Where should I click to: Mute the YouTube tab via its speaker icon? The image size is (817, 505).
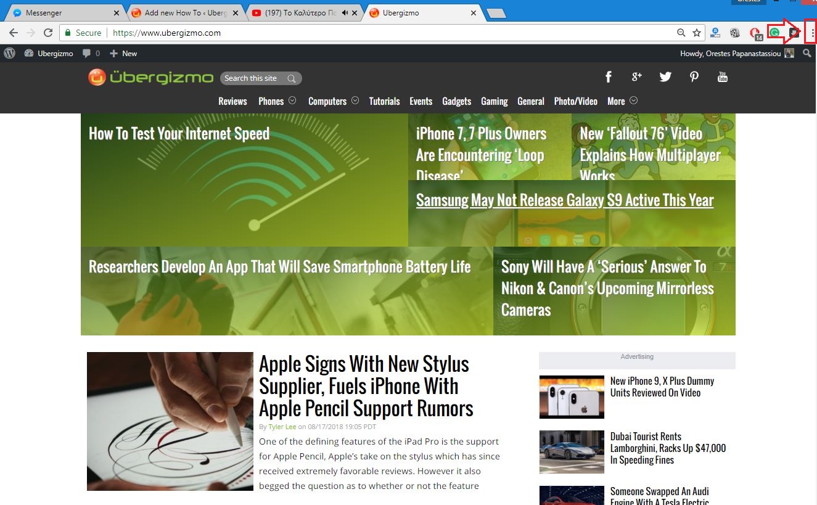click(x=345, y=13)
